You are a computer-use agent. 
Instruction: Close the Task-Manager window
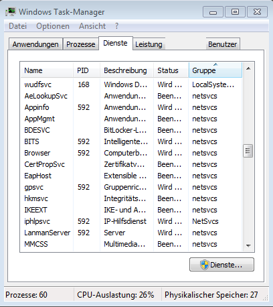(x=257, y=12)
